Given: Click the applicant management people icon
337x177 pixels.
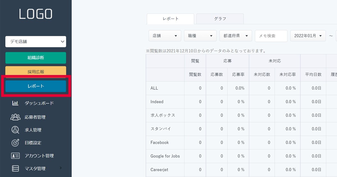Looking at the screenshot, I should coord(15,117).
